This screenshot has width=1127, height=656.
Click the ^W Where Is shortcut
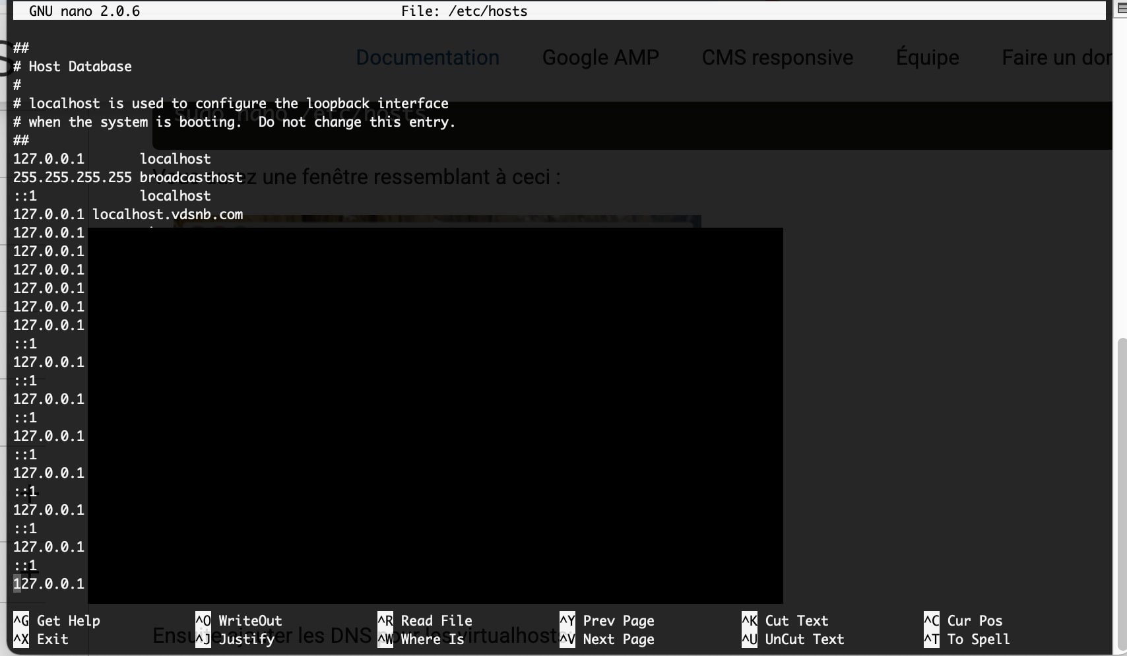[x=421, y=639]
